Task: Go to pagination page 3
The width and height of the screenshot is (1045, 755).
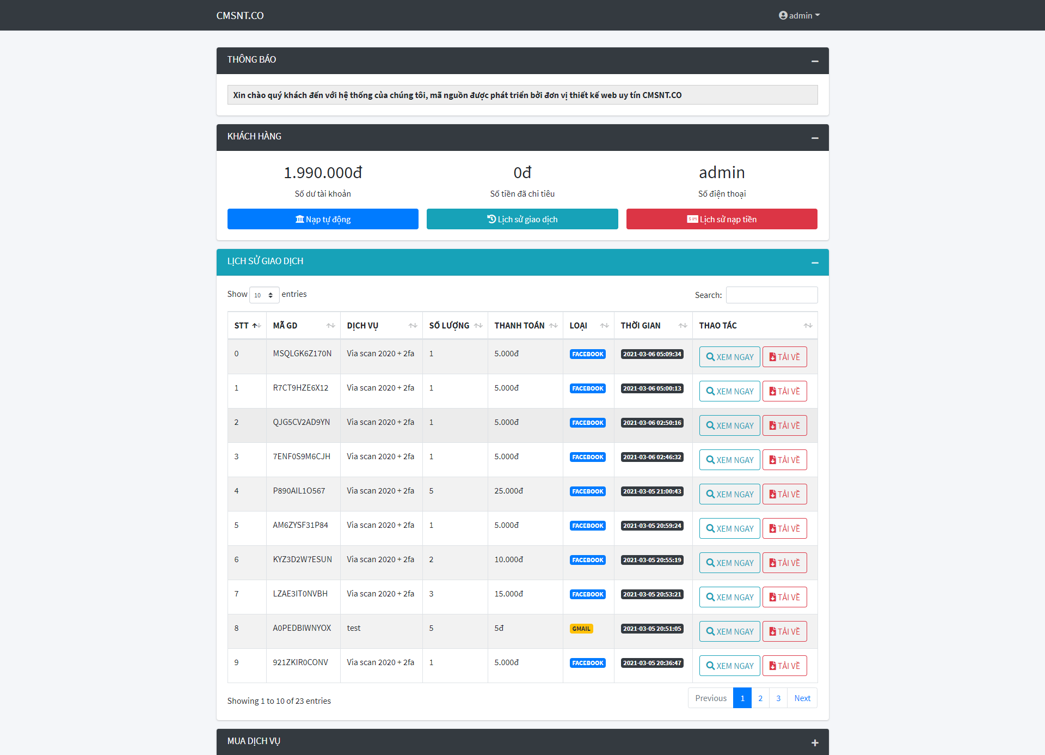Action: pyautogui.click(x=778, y=698)
